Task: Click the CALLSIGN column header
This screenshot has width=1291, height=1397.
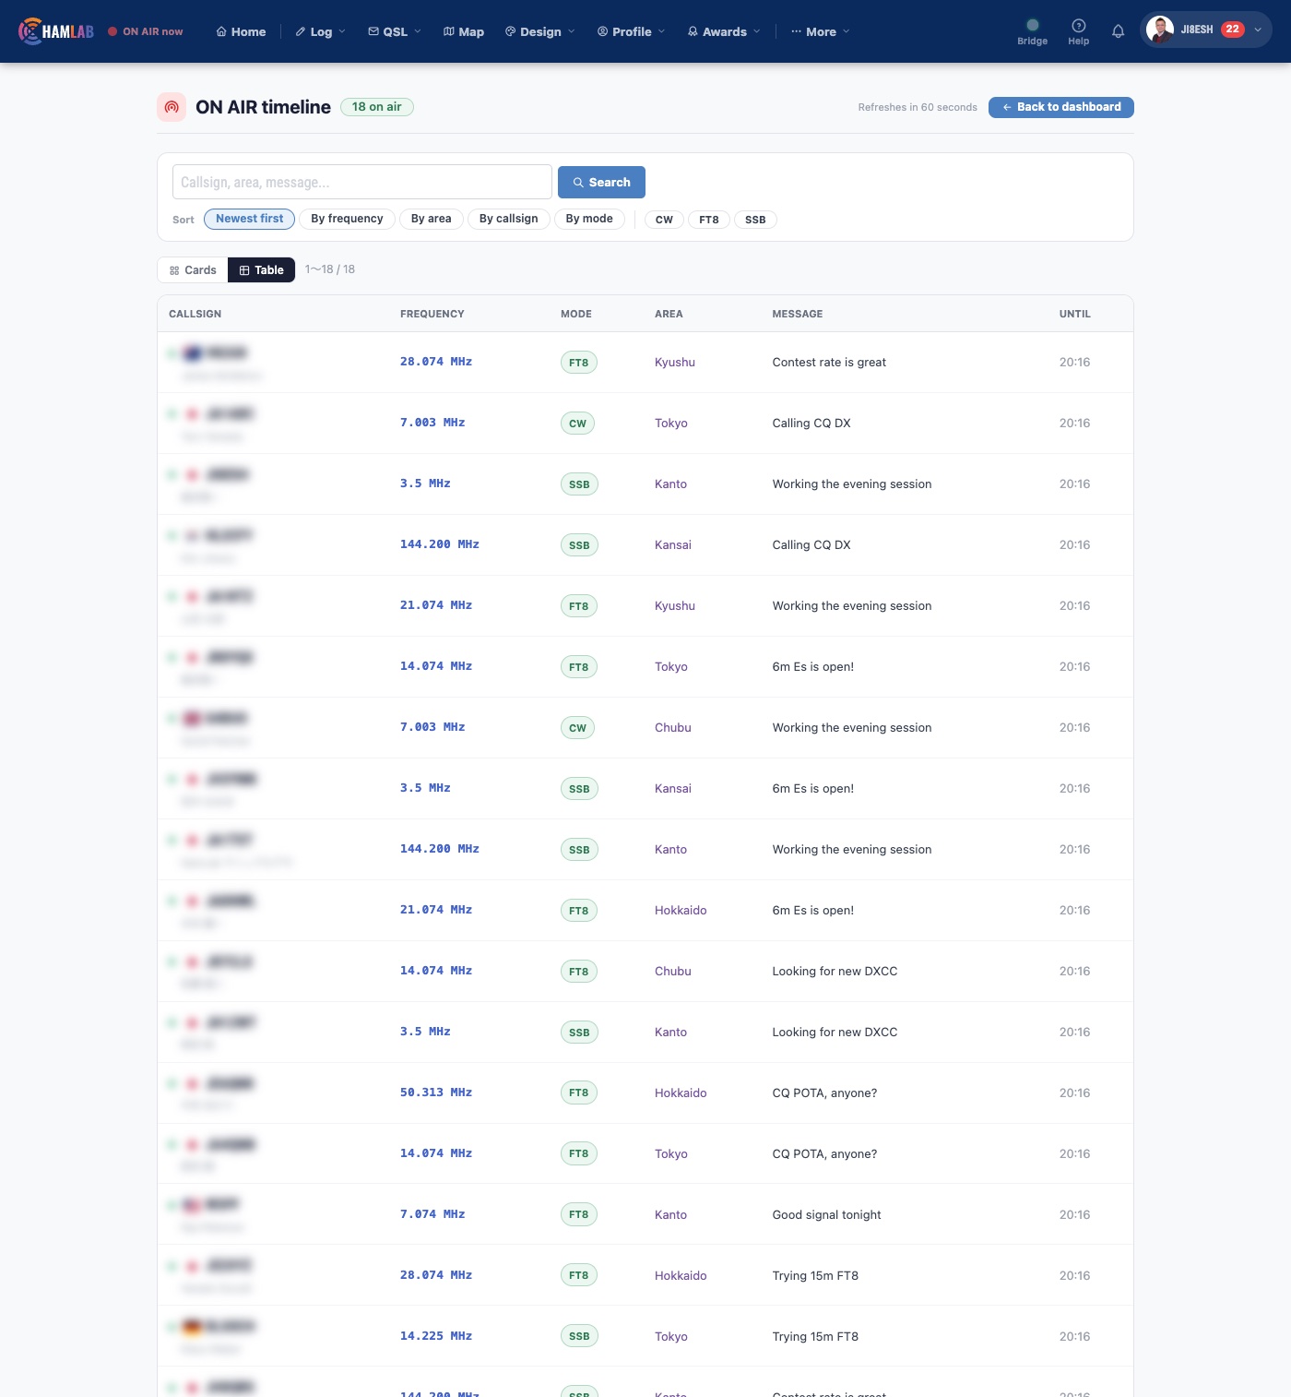Action: click(x=195, y=314)
